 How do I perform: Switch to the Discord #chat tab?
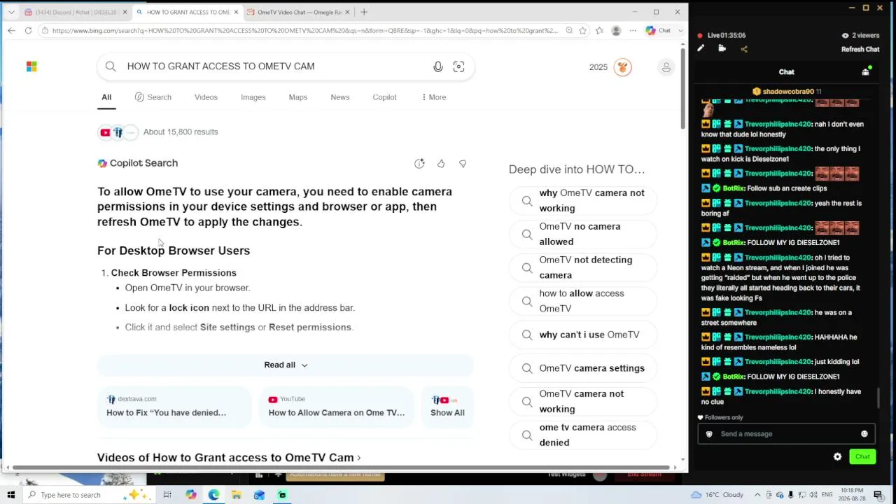point(76,12)
